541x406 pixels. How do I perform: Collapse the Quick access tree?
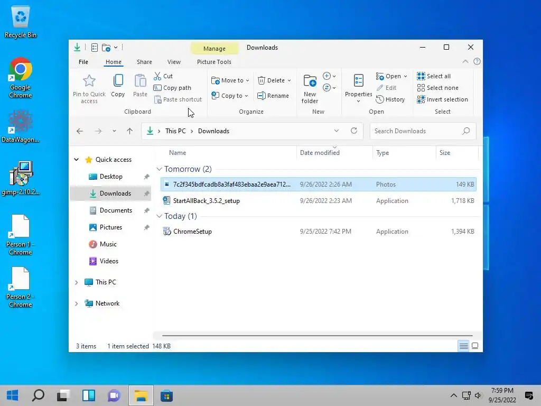76,160
